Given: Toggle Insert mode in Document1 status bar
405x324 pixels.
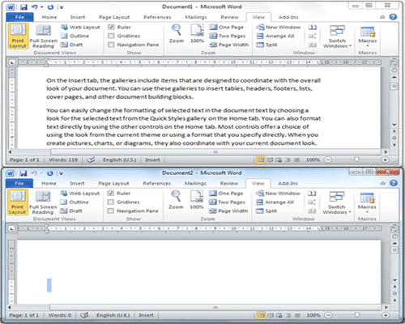Looking at the screenshot, I should pyautogui.click(x=152, y=160).
